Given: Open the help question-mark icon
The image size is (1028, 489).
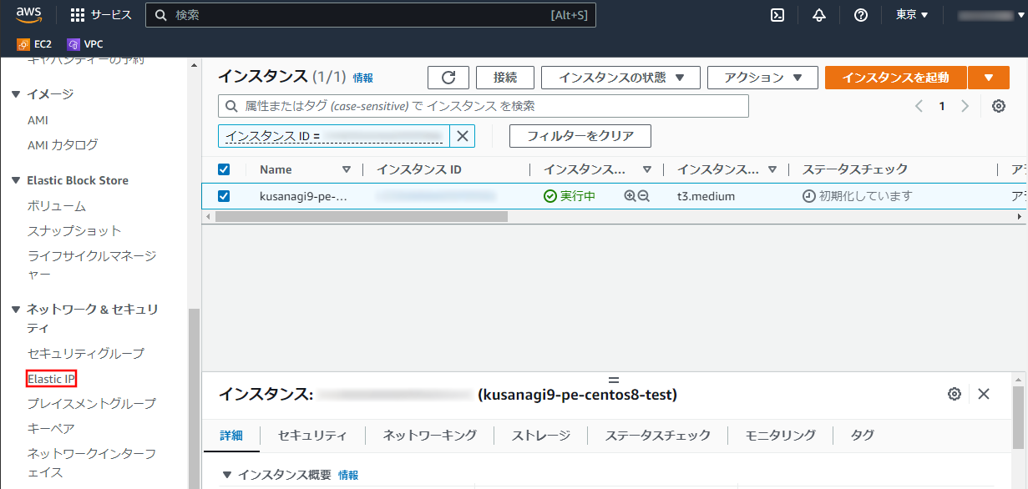Looking at the screenshot, I should (861, 15).
